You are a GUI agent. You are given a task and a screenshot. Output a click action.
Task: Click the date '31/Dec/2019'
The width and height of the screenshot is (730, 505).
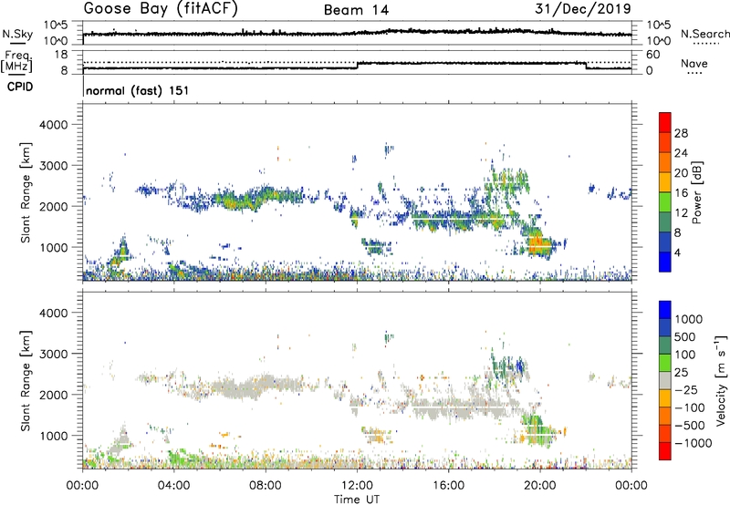[583, 8]
